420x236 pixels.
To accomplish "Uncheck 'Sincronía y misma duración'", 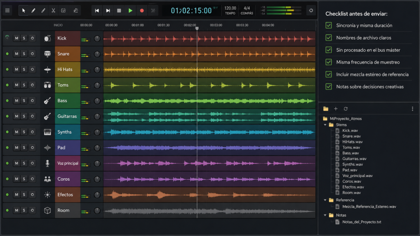I will point(329,25).
